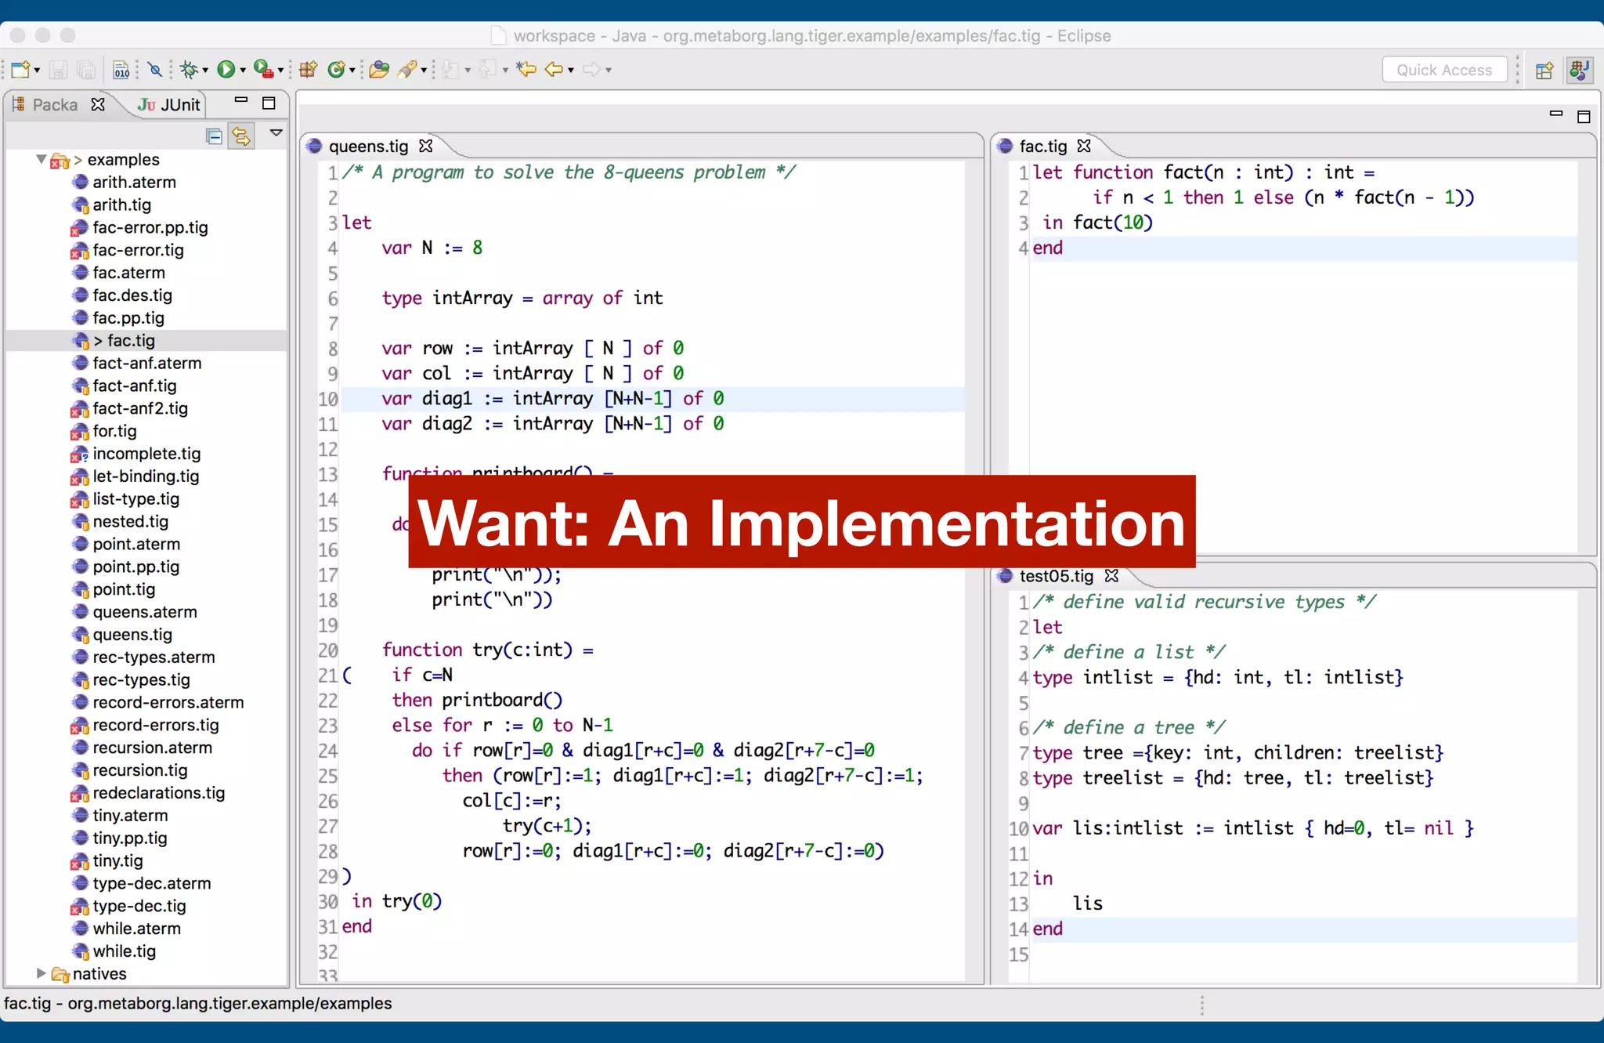Select arith.aterm in the tree
The image size is (1604, 1043).
135,183
